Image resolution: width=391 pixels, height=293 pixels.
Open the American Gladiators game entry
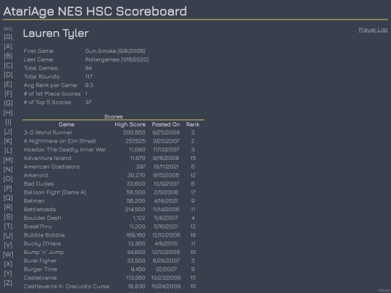(x=51, y=166)
